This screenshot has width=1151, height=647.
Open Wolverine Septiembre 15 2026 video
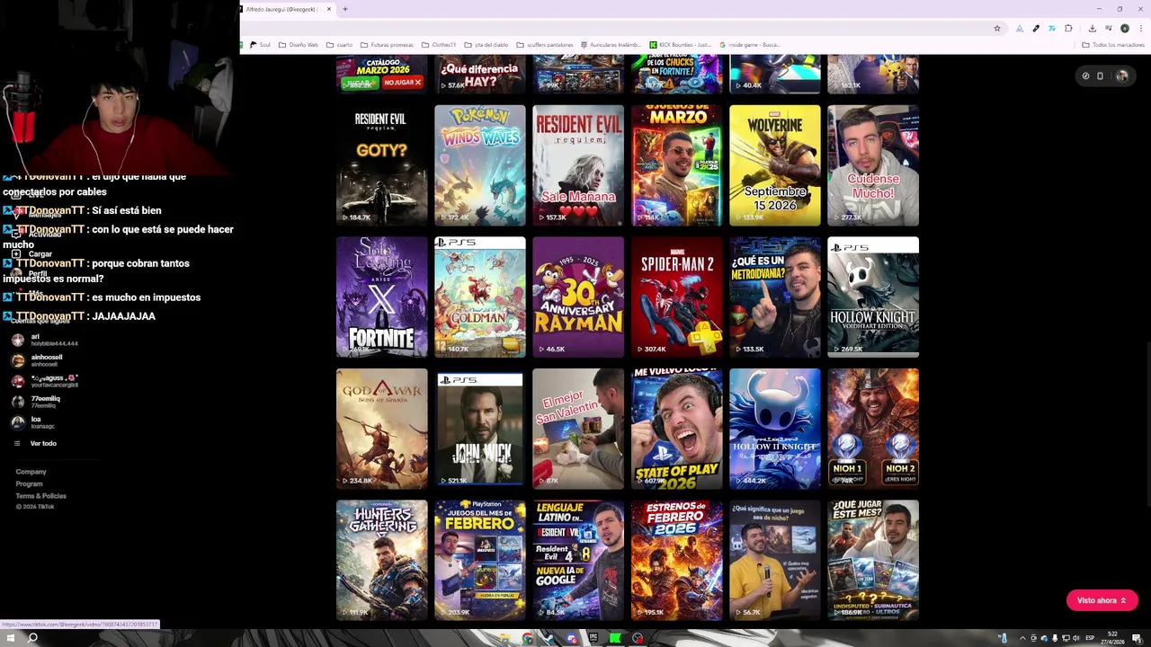(x=775, y=164)
